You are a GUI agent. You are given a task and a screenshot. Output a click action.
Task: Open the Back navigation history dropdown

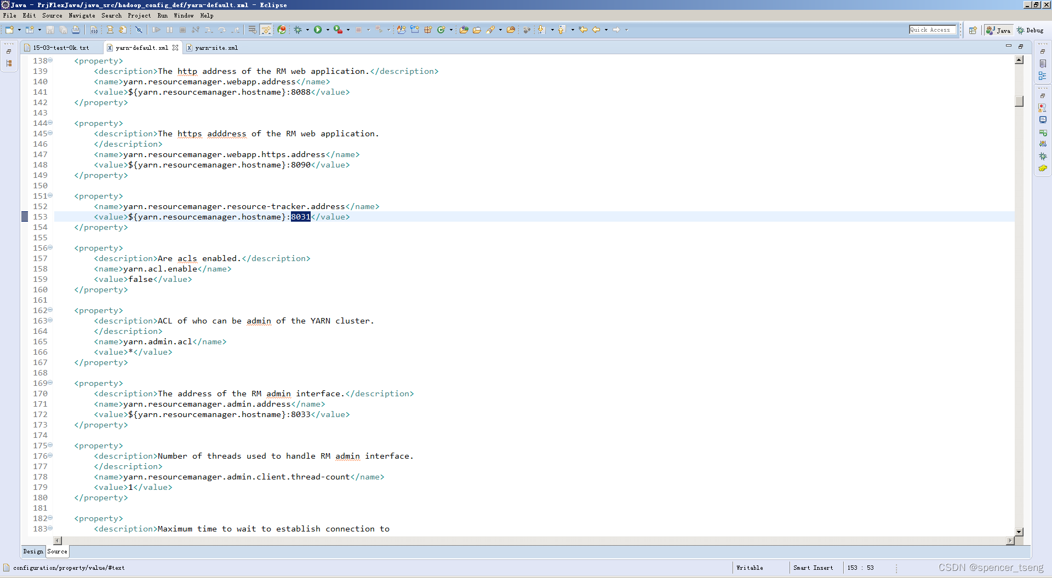pos(605,30)
